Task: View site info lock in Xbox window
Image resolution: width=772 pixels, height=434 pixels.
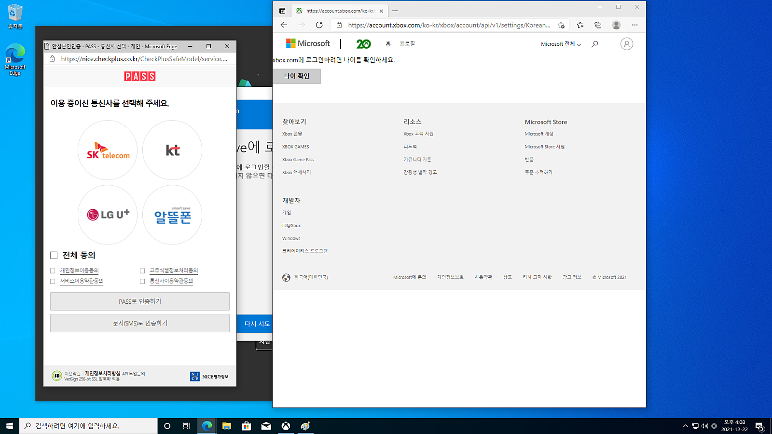Action: [339, 25]
